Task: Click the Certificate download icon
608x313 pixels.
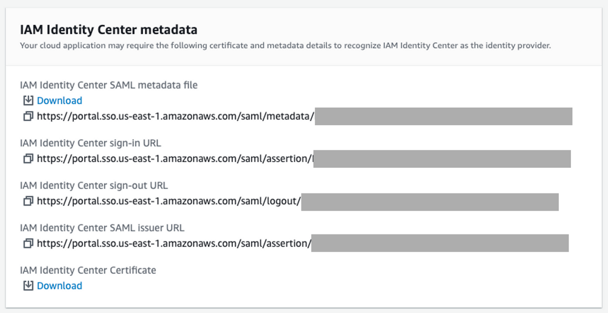Action: pos(28,286)
